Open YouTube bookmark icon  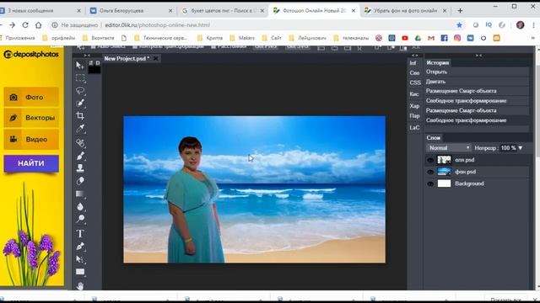coord(405,38)
